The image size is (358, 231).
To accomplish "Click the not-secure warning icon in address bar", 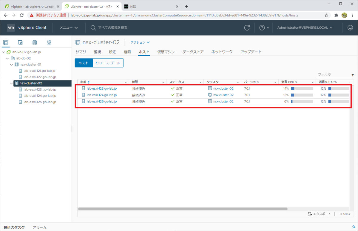I will coord(32,15).
